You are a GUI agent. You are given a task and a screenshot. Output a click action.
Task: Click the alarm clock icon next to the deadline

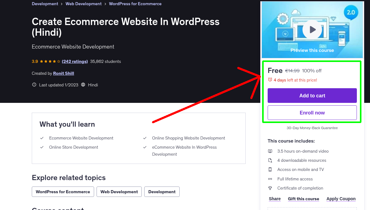(x=270, y=79)
